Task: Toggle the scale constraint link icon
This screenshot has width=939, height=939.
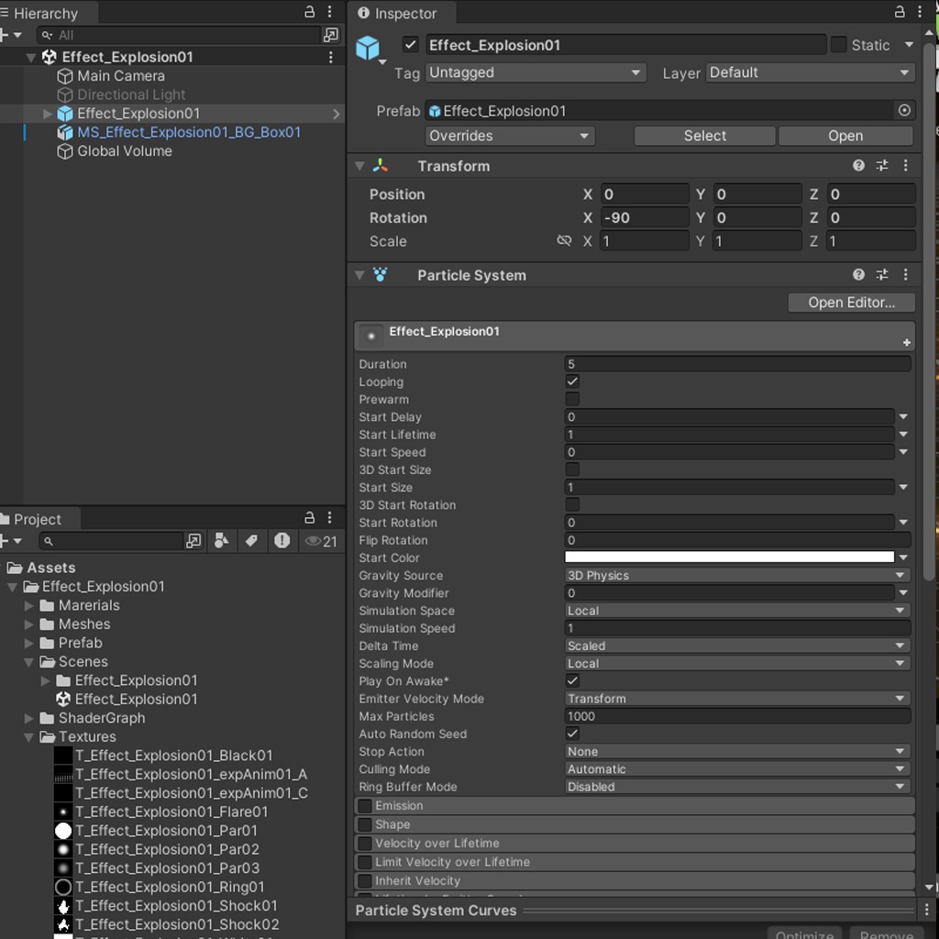Action: point(564,241)
